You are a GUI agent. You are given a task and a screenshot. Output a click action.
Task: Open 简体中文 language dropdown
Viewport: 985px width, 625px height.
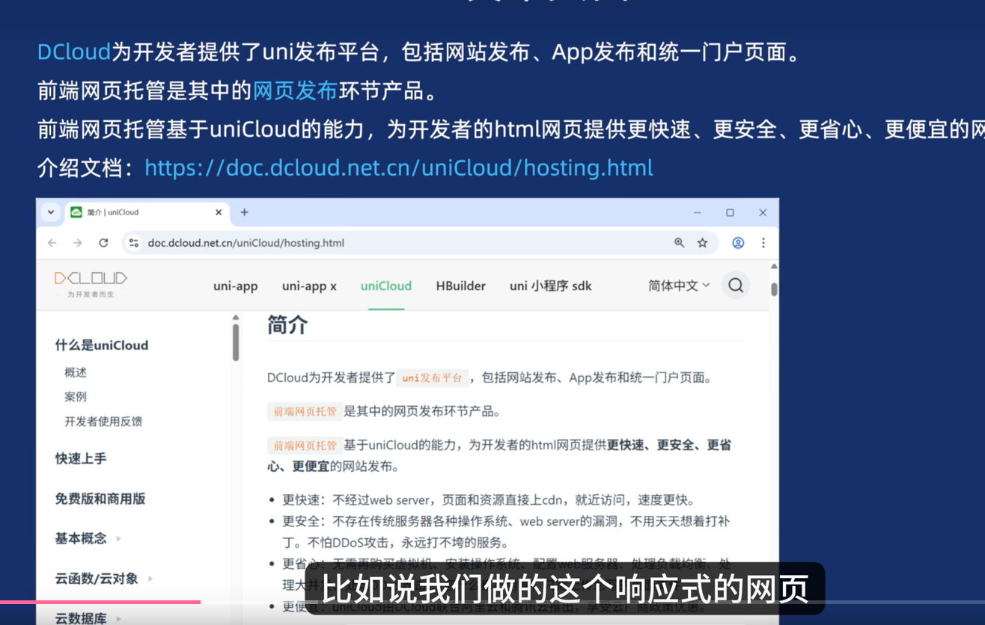tap(679, 286)
